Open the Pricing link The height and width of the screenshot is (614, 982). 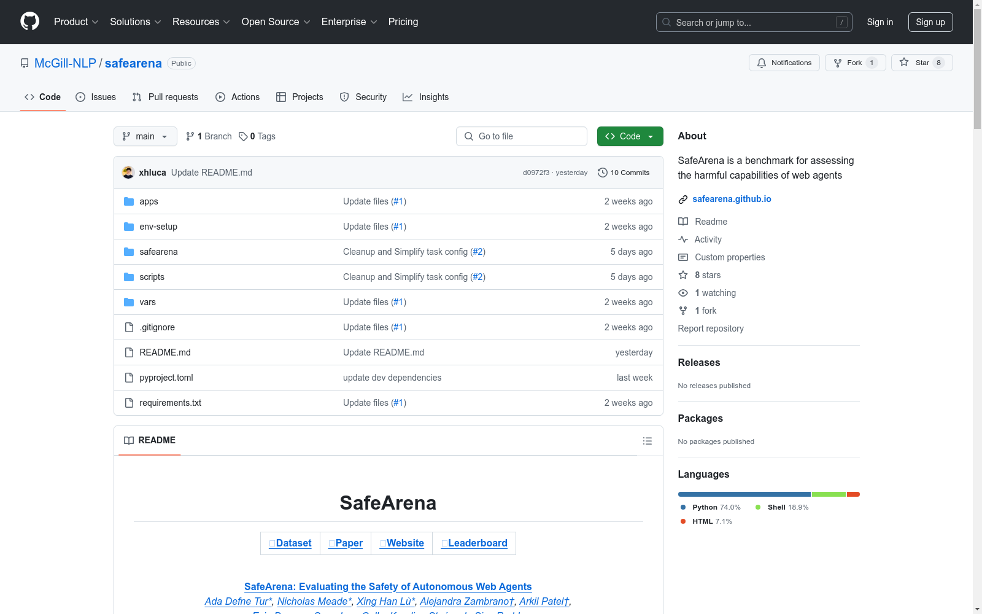[403, 22]
